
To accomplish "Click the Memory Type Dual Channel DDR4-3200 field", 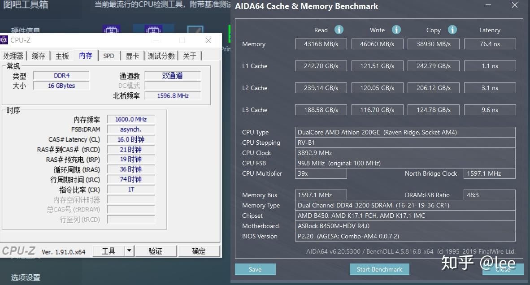I will [x=405, y=205].
